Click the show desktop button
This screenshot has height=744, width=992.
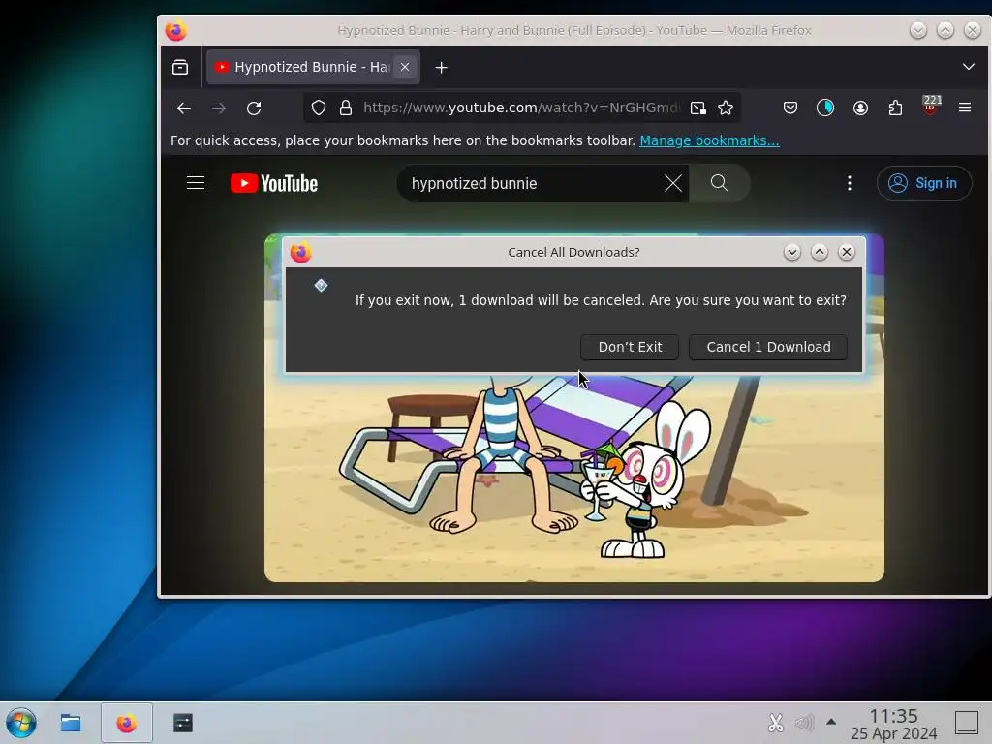[967, 723]
